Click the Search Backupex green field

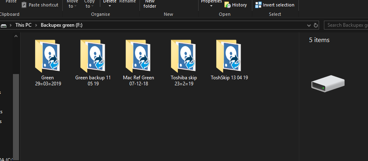pyautogui.click(x=346, y=25)
